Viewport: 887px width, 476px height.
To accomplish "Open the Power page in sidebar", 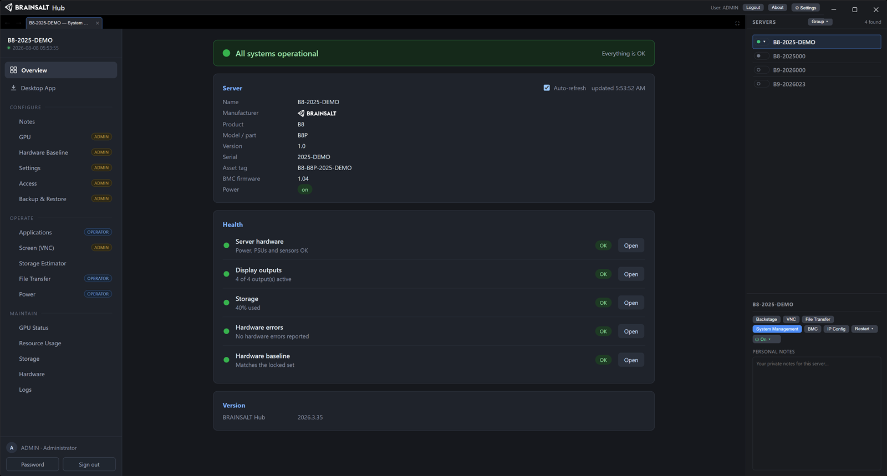I will coord(61,294).
